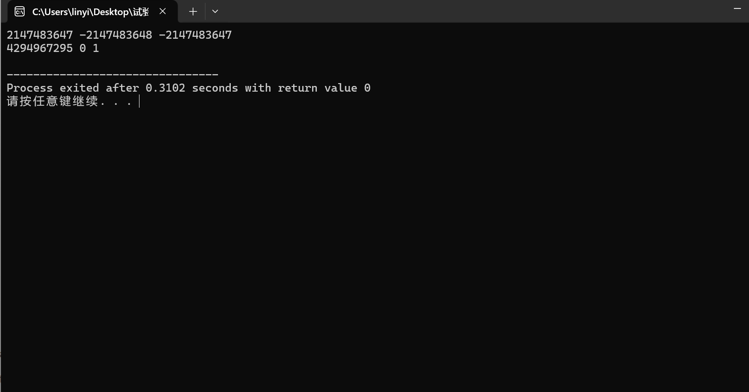Click the "return value 0" text
The image size is (749, 392).
324,88
